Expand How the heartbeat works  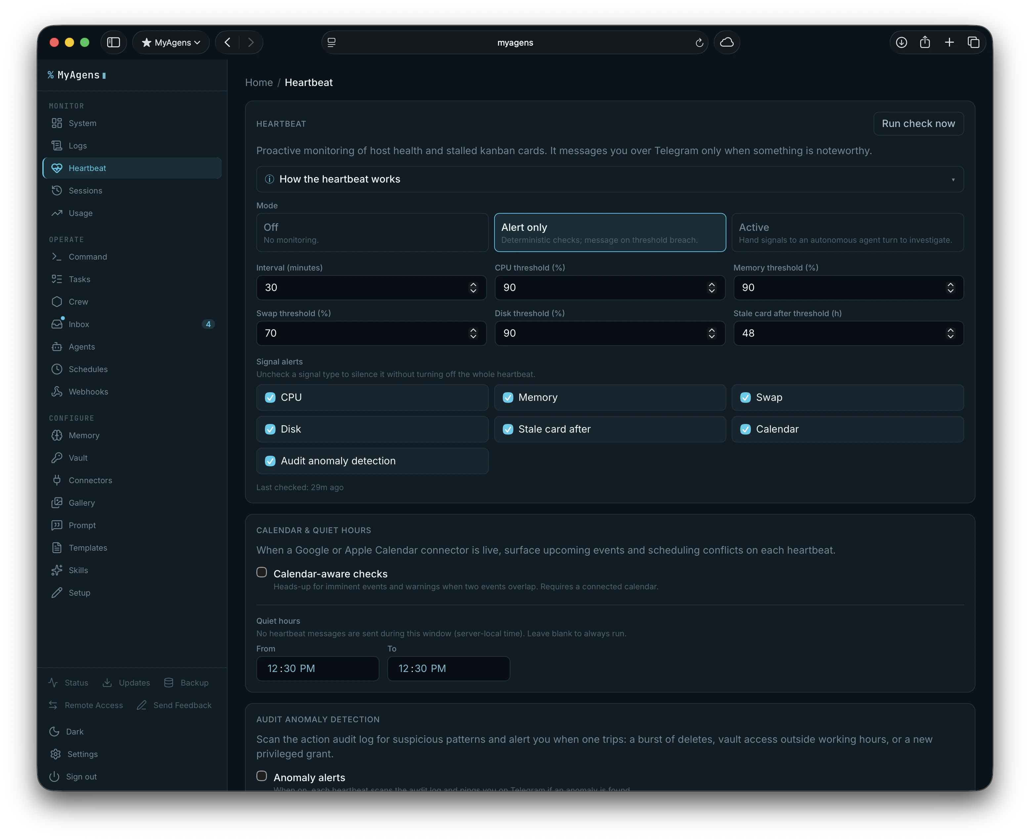coord(610,180)
